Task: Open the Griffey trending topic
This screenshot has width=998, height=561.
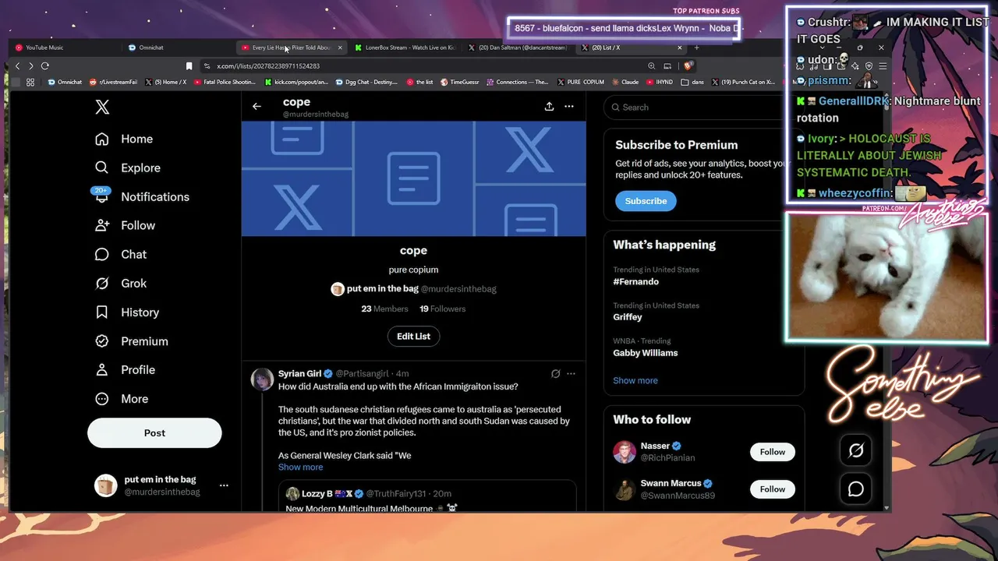Action: click(x=628, y=317)
